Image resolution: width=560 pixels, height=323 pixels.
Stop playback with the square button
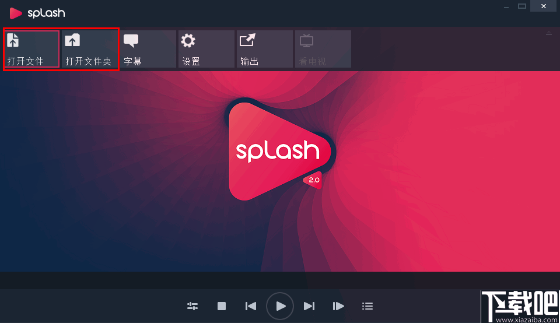[x=222, y=306]
